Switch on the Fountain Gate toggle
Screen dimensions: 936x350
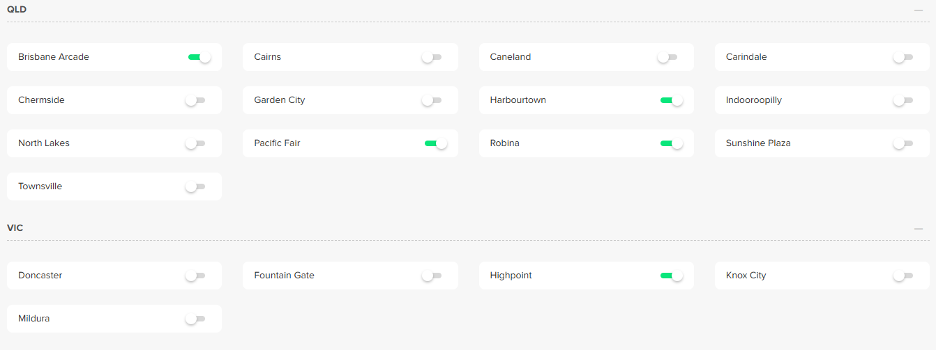coord(432,276)
